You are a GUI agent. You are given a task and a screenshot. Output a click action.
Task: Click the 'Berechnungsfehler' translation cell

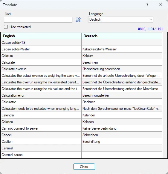pos(122,95)
